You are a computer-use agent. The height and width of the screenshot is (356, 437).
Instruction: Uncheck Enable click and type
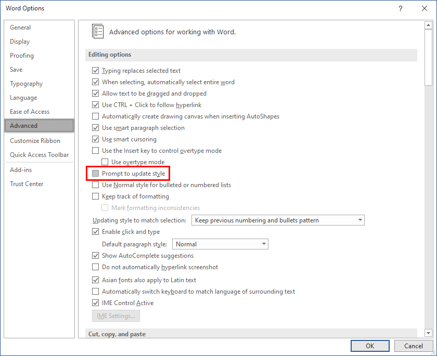[x=95, y=232]
